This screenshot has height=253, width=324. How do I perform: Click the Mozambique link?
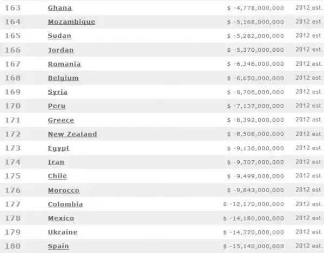[x=71, y=22]
